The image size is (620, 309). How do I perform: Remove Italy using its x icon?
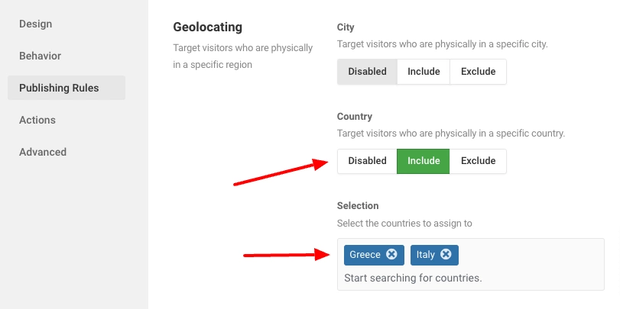tap(446, 255)
